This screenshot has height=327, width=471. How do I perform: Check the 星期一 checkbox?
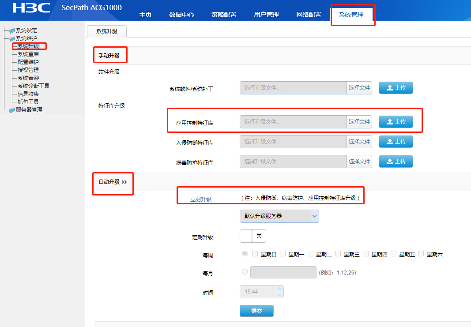pos(283,253)
